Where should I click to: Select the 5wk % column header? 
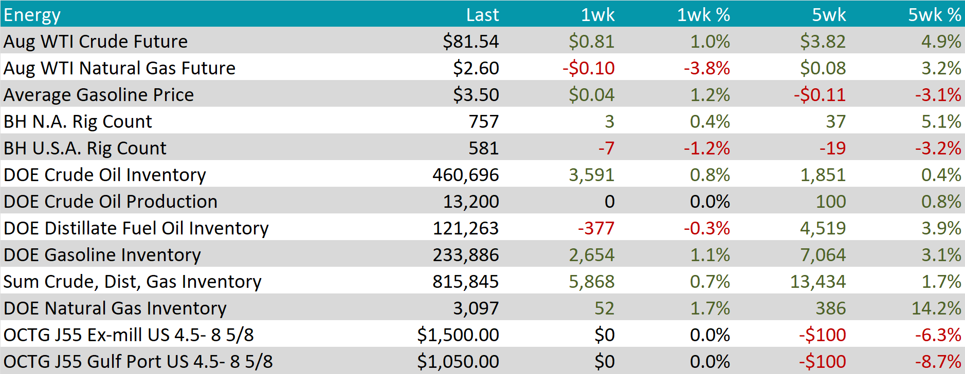tap(934, 15)
